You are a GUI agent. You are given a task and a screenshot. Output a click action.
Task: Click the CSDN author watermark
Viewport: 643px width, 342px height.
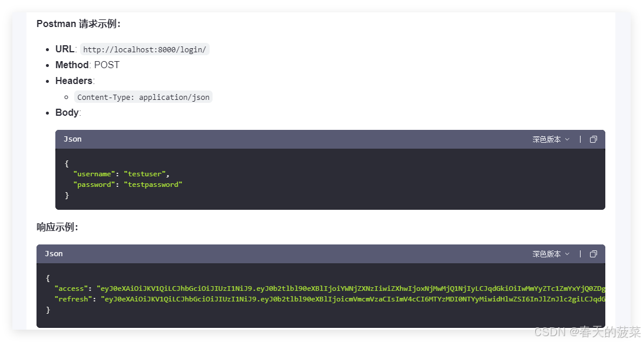[x=586, y=332]
